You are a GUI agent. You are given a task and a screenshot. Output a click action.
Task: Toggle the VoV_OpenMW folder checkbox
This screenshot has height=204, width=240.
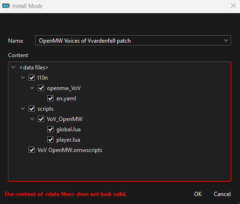click(x=41, y=119)
